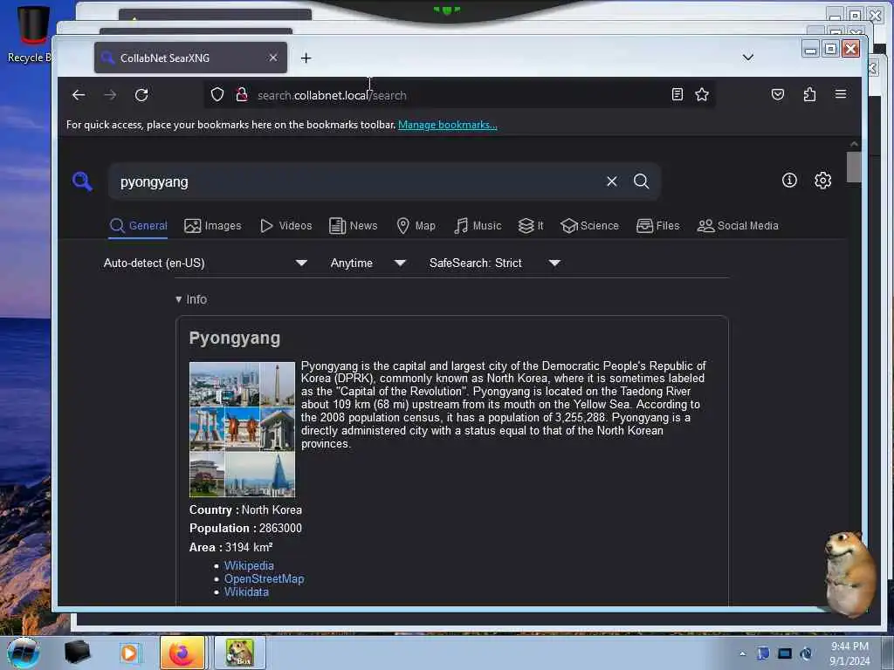Screen dimensions: 894x670
Task: Click the browser forward arrow
Action: tap(110, 95)
